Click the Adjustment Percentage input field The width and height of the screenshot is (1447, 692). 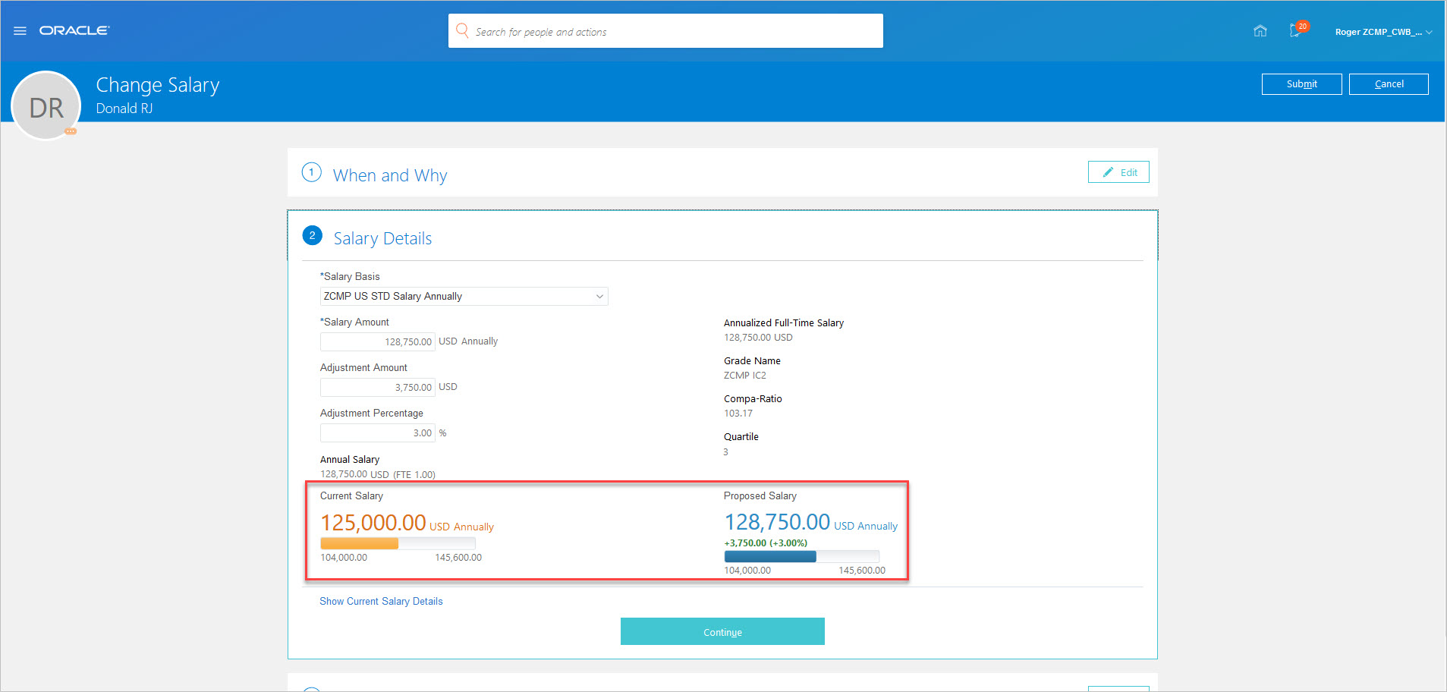378,432
